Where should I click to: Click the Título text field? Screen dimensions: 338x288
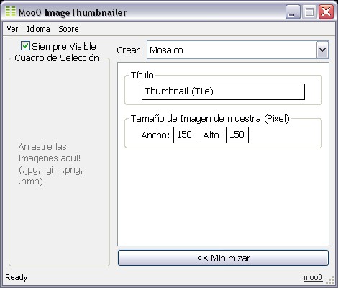pos(223,91)
